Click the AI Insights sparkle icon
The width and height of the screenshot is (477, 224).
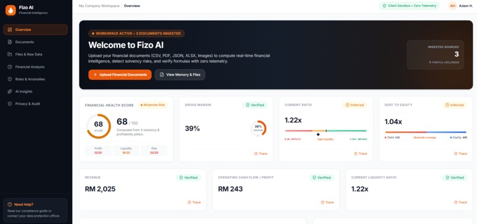pyautogui.click(x=9, y=92)
